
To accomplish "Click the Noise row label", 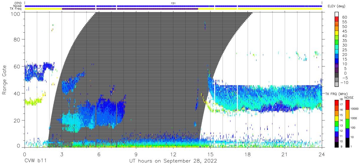I will (x=18, y=6).
